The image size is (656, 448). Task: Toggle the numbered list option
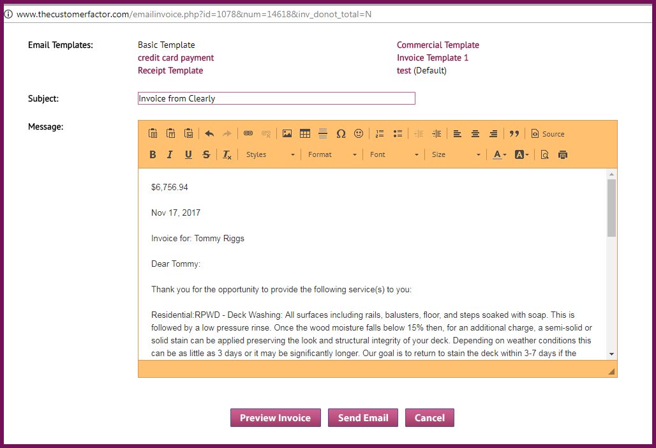pyautogui.click(x=380, y=133)
